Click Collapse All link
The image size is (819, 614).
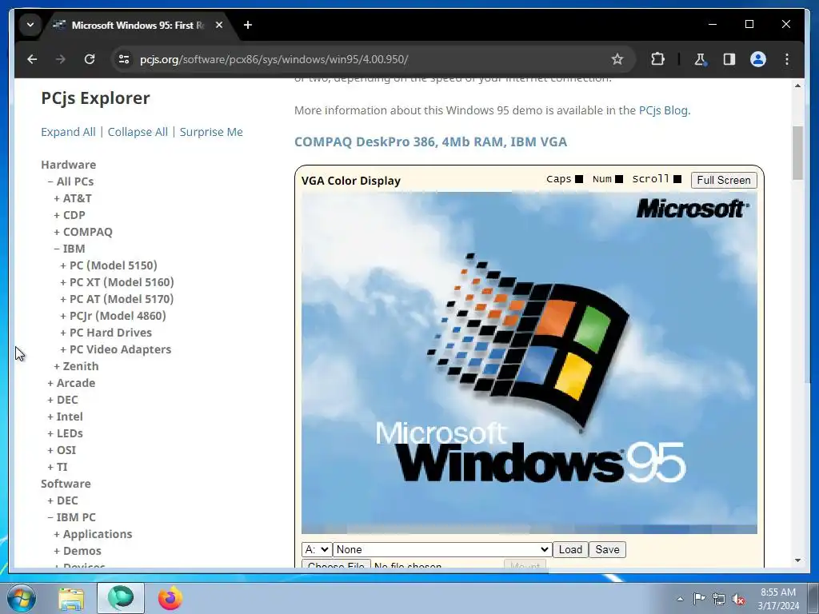coord(138,132)
